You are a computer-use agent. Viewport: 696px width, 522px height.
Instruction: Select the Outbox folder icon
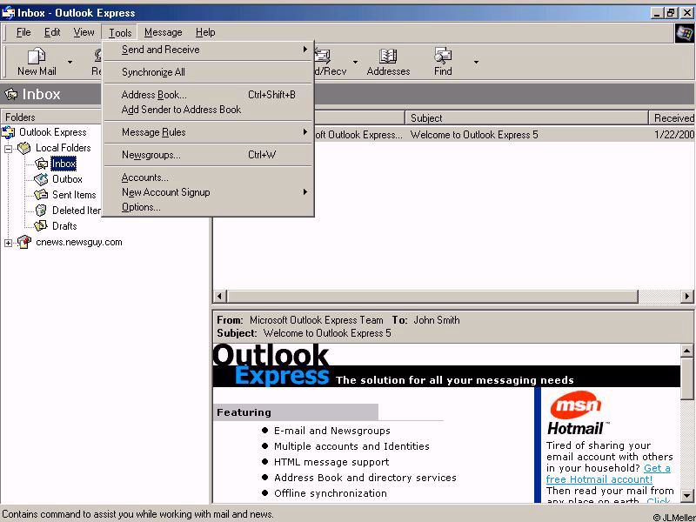click(x=41, y=179)
